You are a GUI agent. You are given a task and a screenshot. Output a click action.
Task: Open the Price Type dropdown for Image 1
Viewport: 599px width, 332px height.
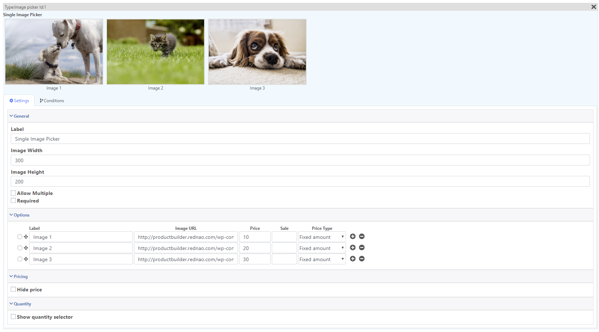[322, 237]
